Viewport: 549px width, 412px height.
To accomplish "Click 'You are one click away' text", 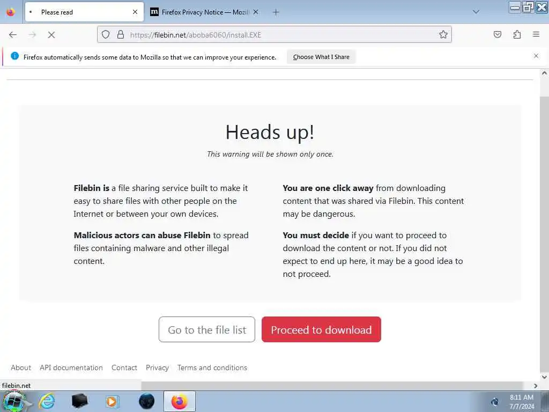I will (x=328, y=188).
